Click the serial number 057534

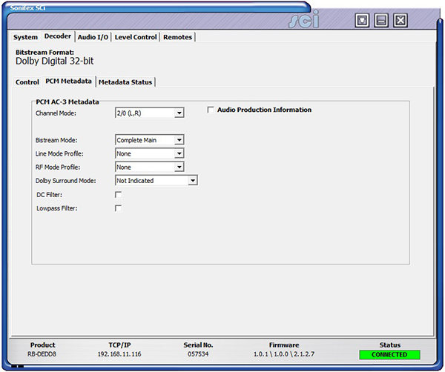point(198,354)
